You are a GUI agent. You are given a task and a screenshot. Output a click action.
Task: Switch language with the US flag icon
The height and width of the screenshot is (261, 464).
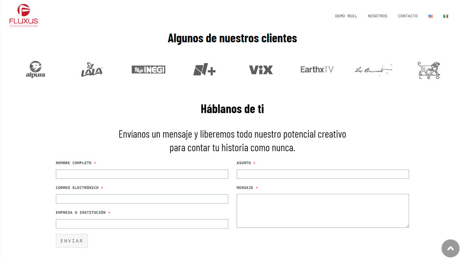(x=430, y=16)
